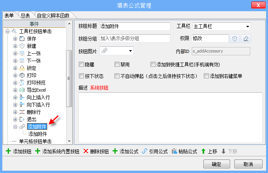Click the 保存 save icon in the tree

coord(22,39)
